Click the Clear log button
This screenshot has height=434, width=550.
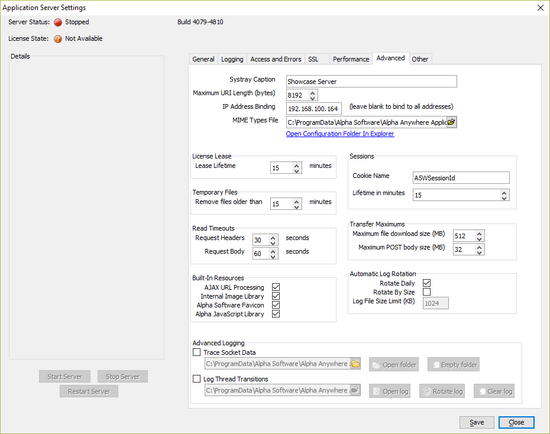click(x=494, y=391)
